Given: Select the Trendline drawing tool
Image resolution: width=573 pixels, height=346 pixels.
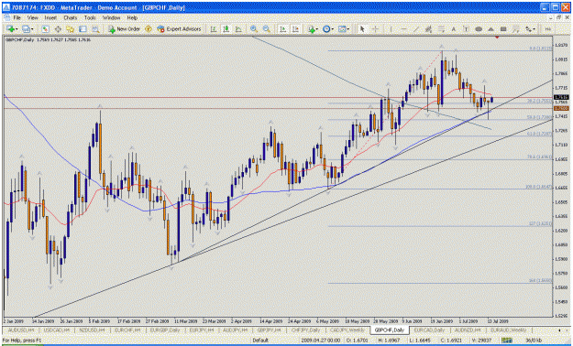Looking at the screenshot, I should click(x=416, y=29).
